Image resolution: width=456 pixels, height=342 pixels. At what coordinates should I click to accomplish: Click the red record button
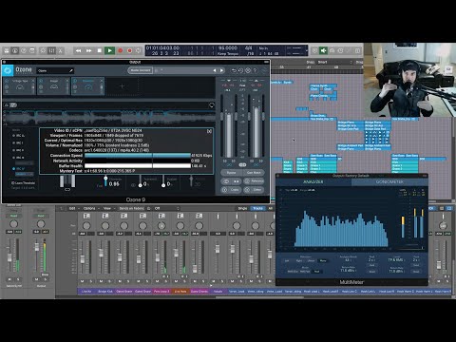coord(121,50)
